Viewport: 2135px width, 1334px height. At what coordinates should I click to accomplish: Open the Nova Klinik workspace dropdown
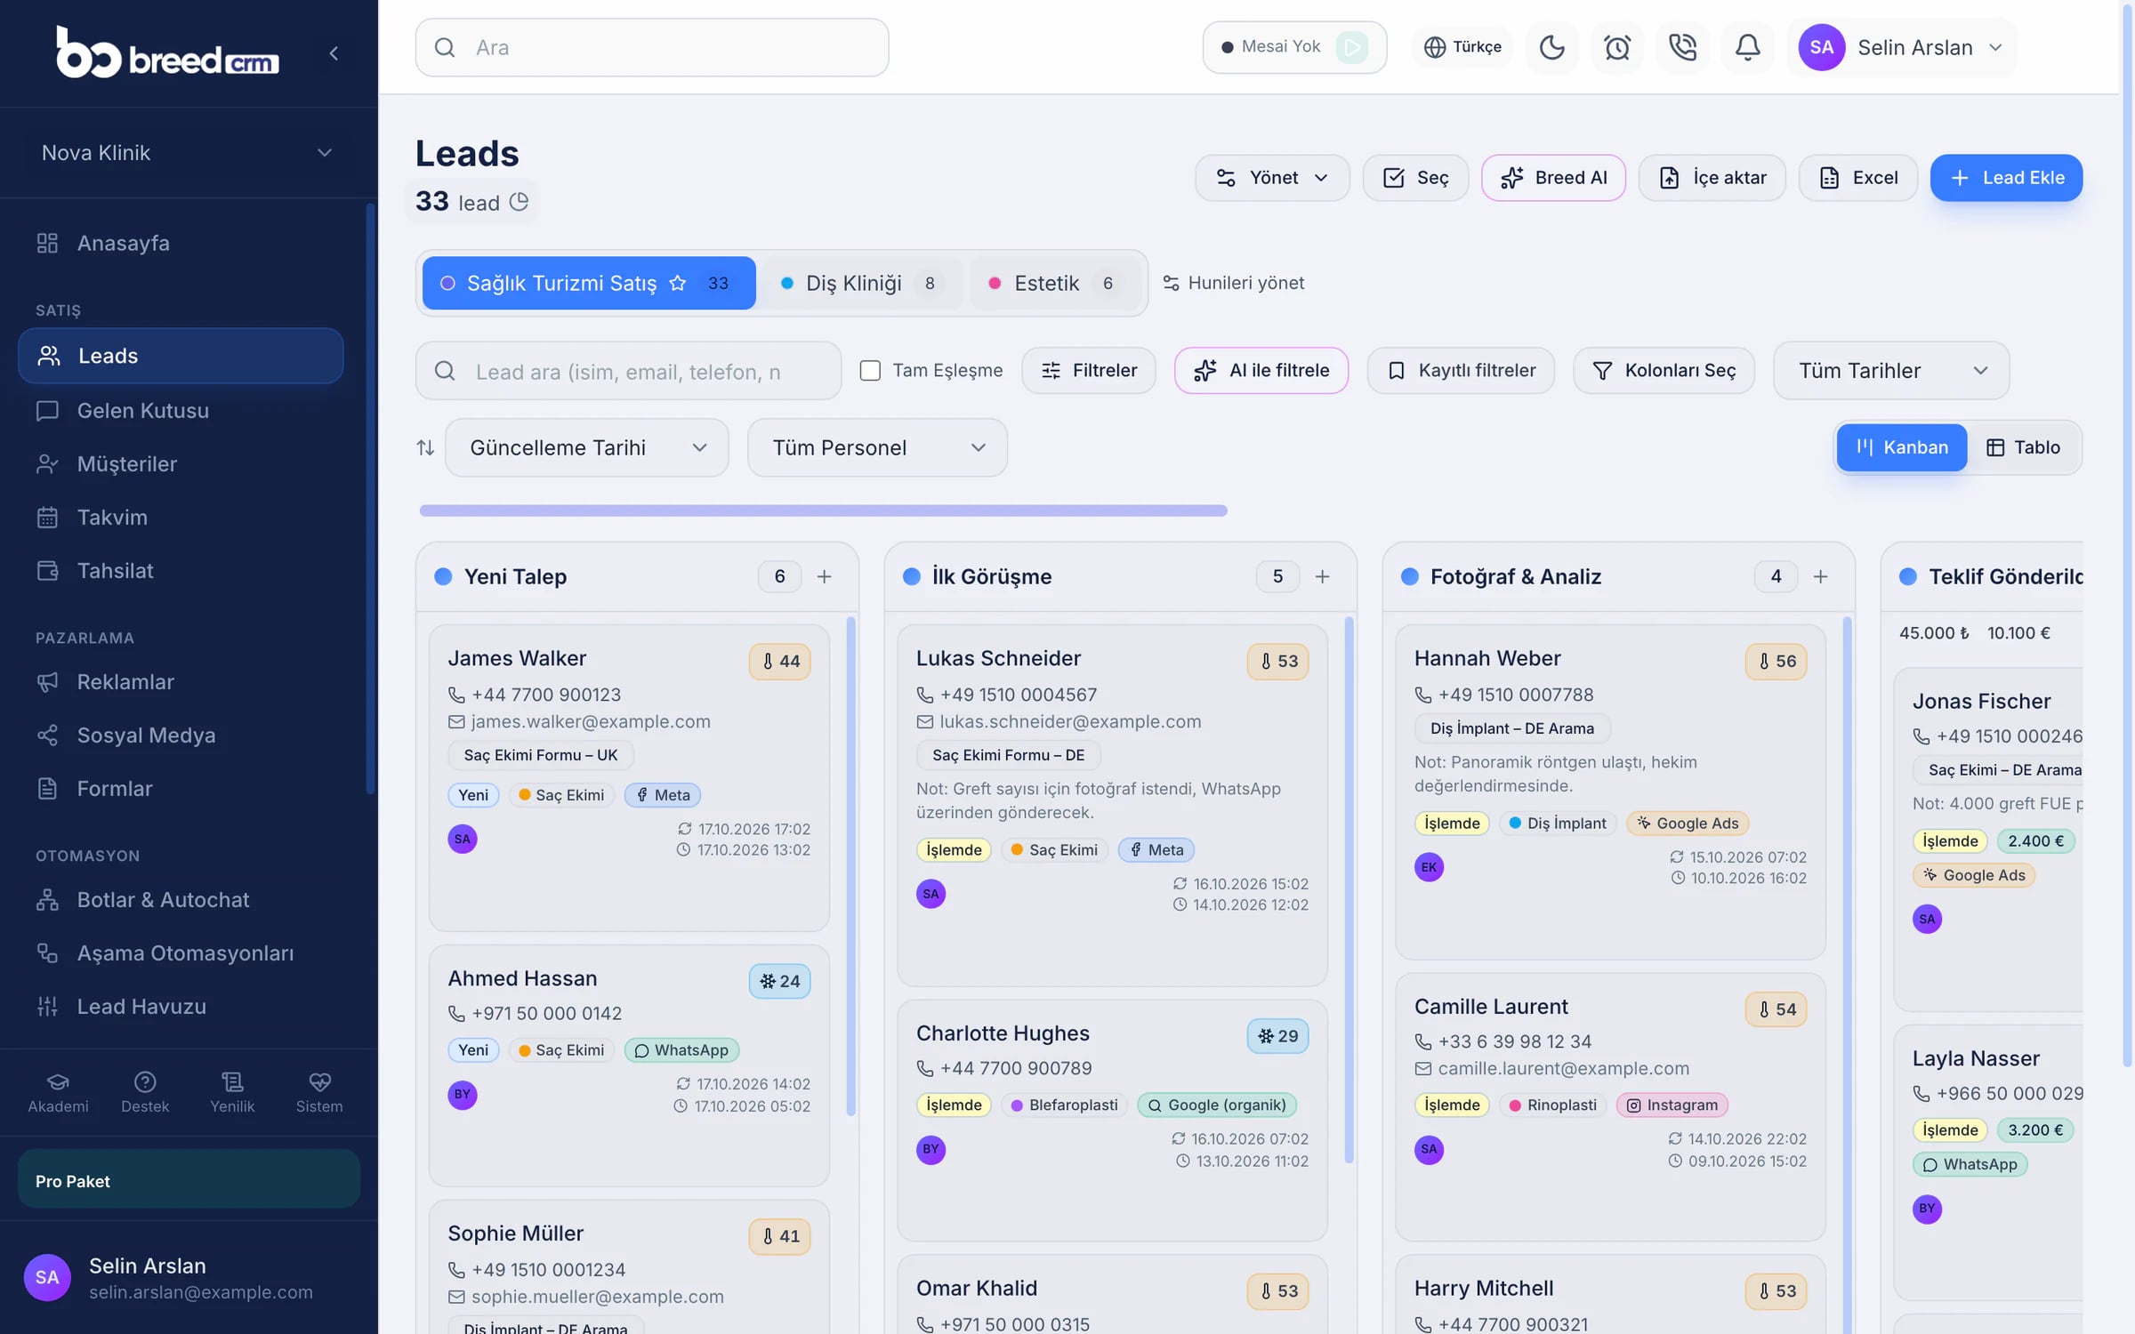(x=189, y=153)
